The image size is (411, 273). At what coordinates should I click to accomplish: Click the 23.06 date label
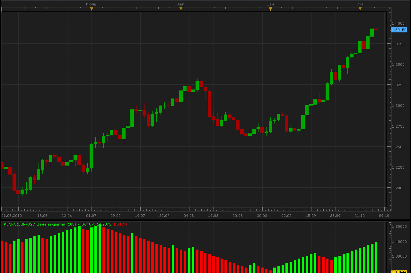[67, 216]
